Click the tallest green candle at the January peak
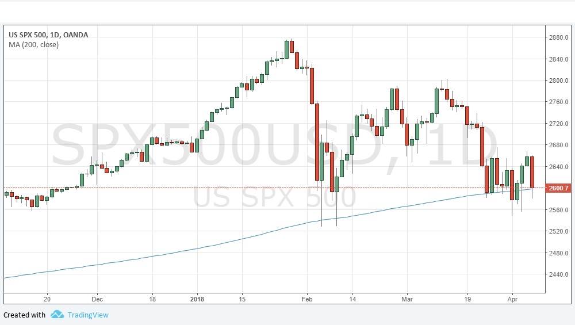 point(286,49)
